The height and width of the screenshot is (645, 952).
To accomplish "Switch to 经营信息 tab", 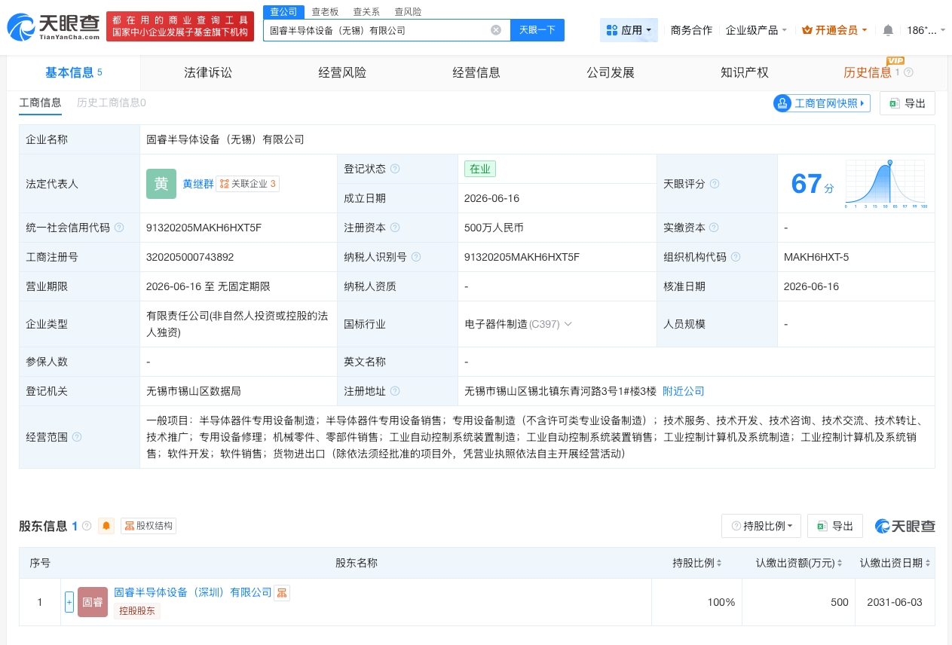I will 476,73.
